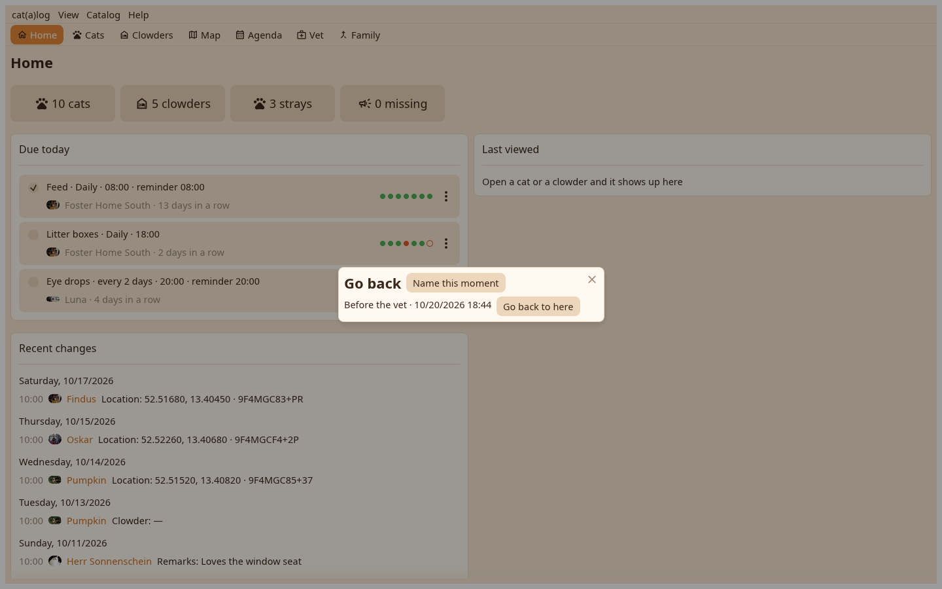This screenshot has width=942, height=589.
Task: Click 'Thursday, 10/15/2026' date heading
Action: [67, 421]
